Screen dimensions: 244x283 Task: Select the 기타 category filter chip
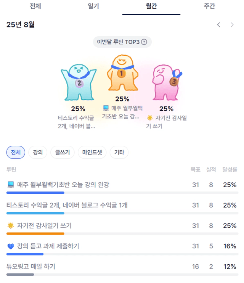(119, 152)
